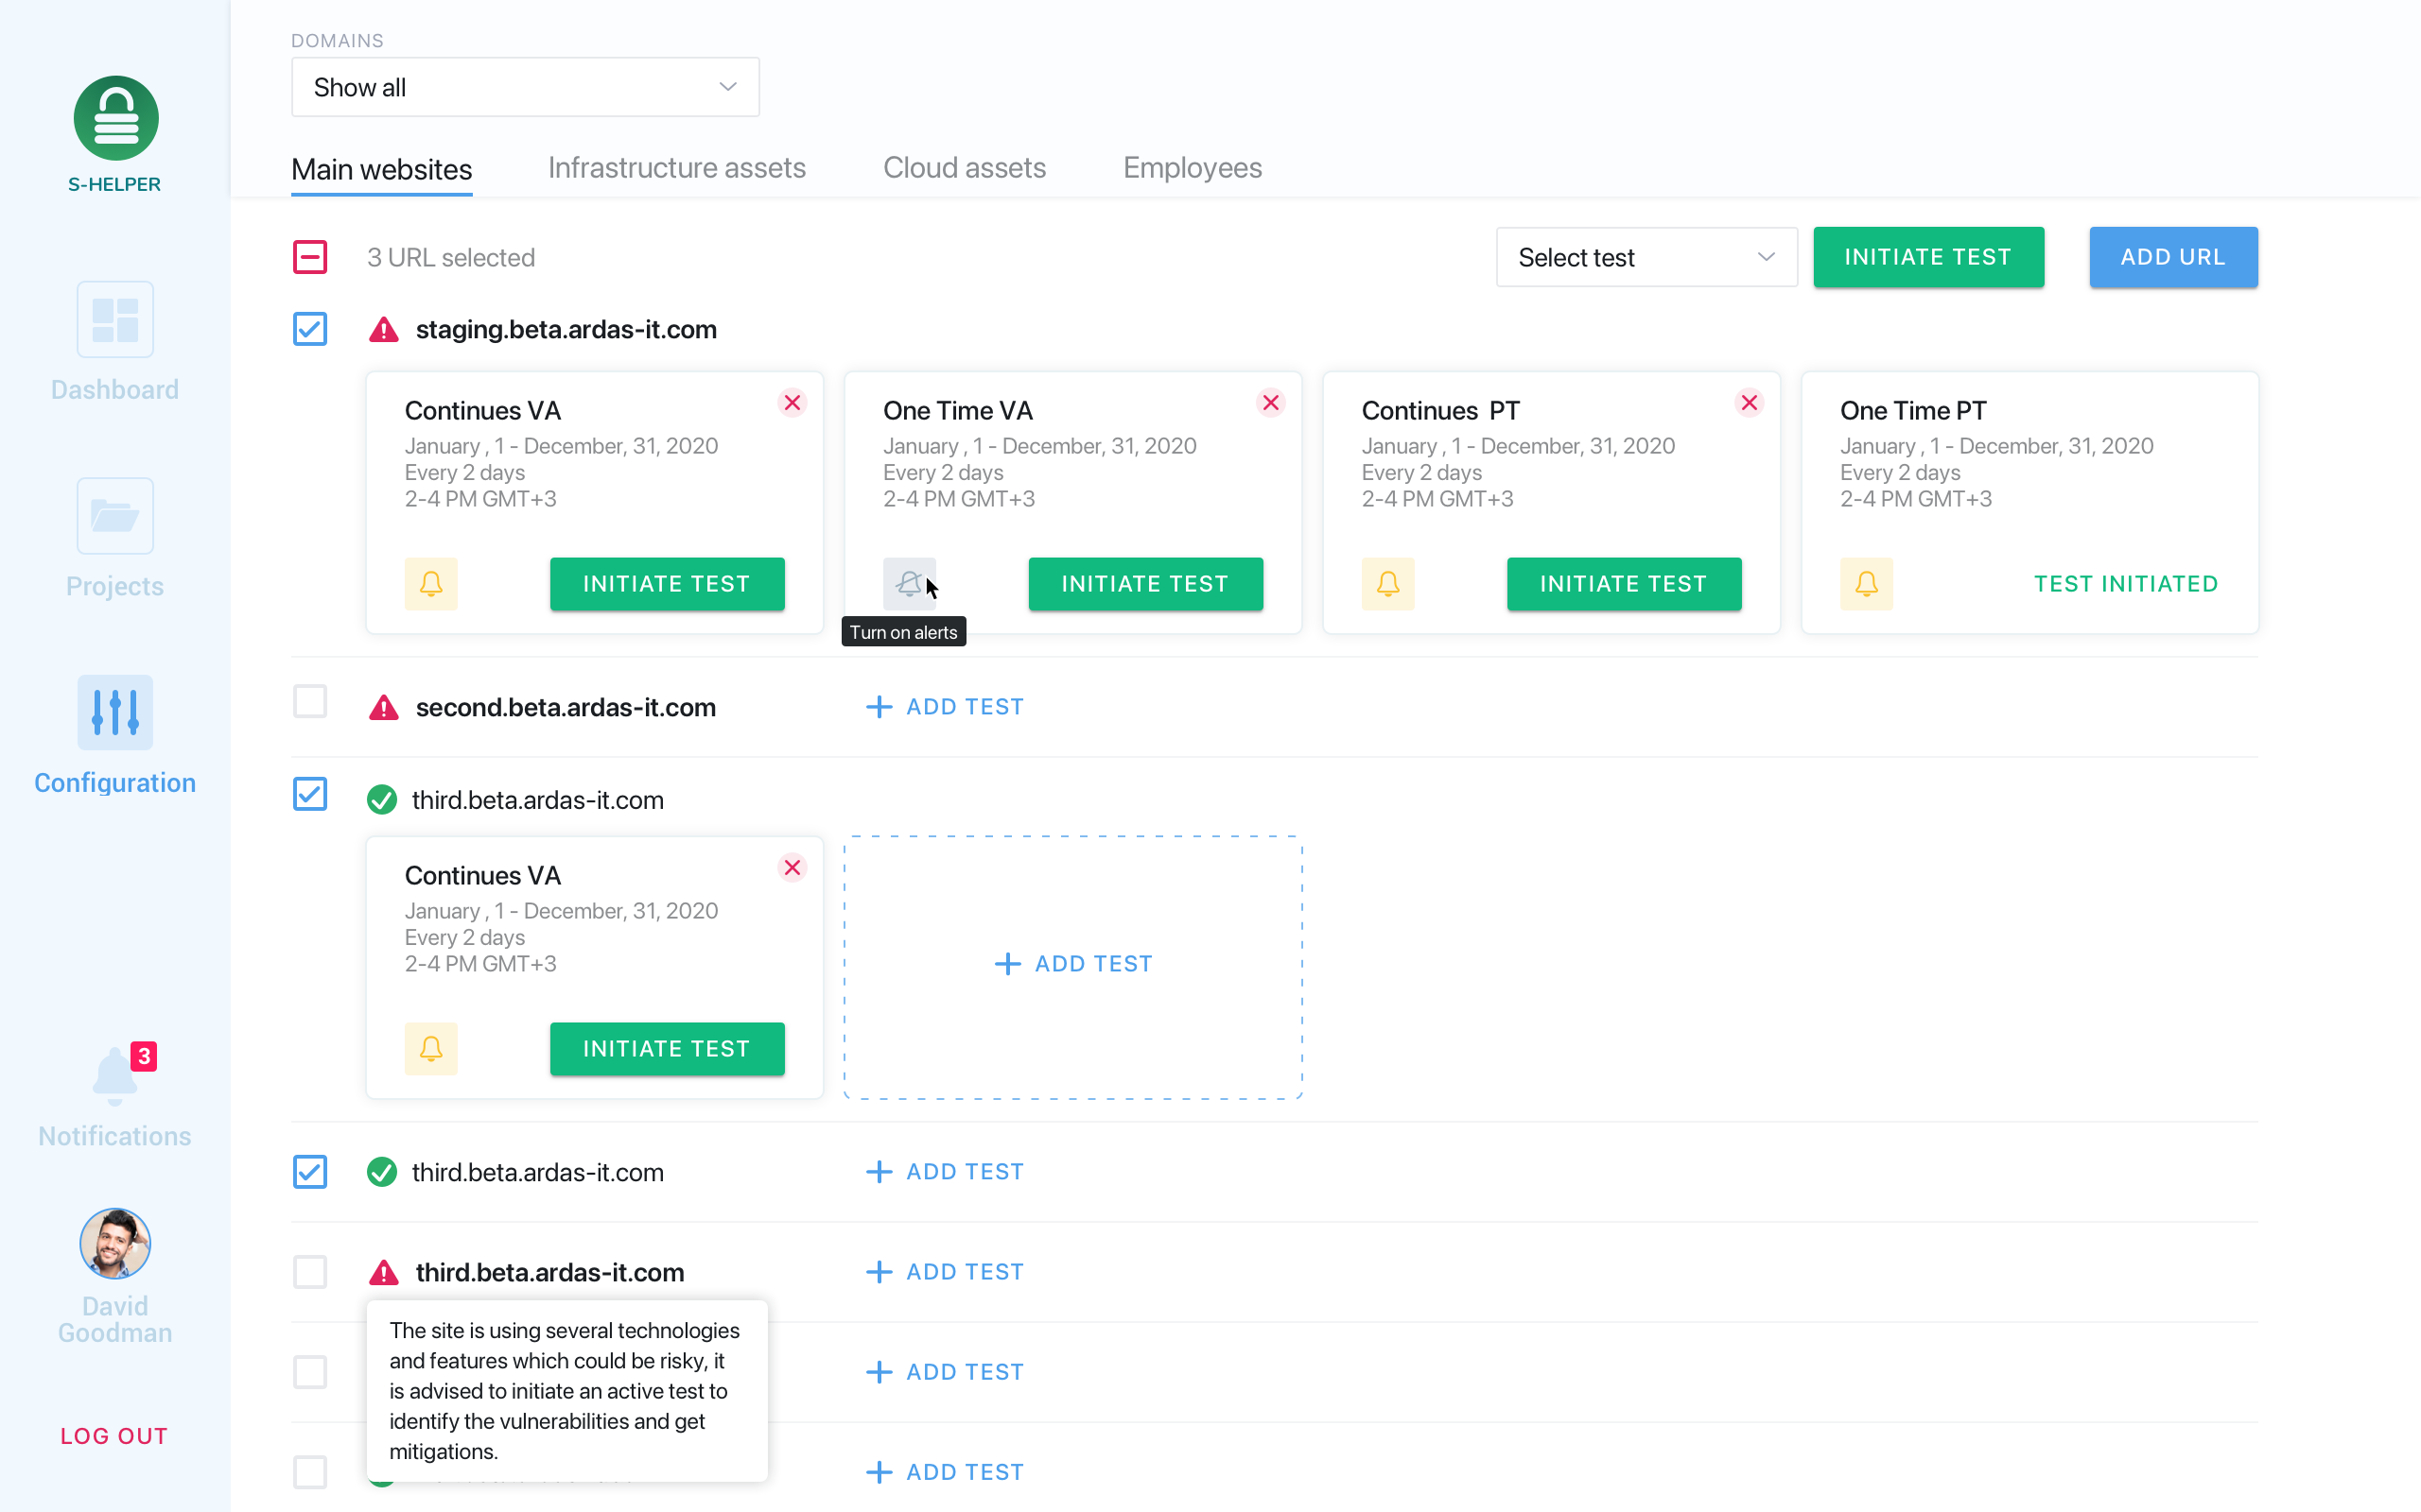This screenshot has width=2421, height=1512.
Task: Click Turn on alerts bell for One Time VA
Action: pyautogui.click(x=910, y=582)
